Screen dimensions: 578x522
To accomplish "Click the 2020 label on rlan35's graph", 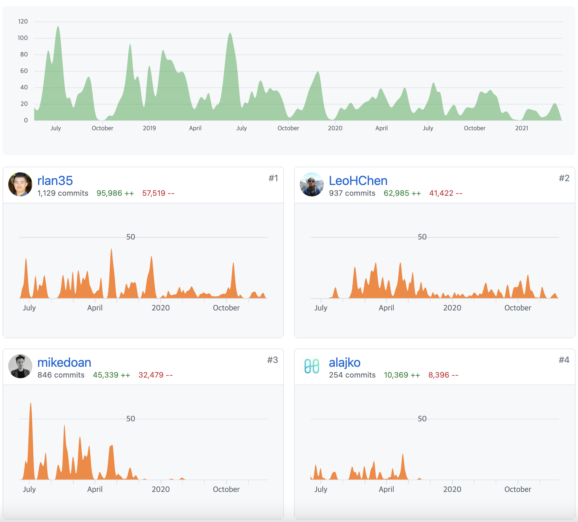I will pos(161,308).
